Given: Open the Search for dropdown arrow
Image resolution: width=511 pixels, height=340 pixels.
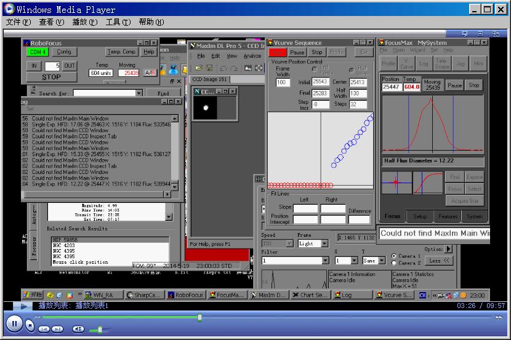Looking at the screenshot, I should point(139,93).
